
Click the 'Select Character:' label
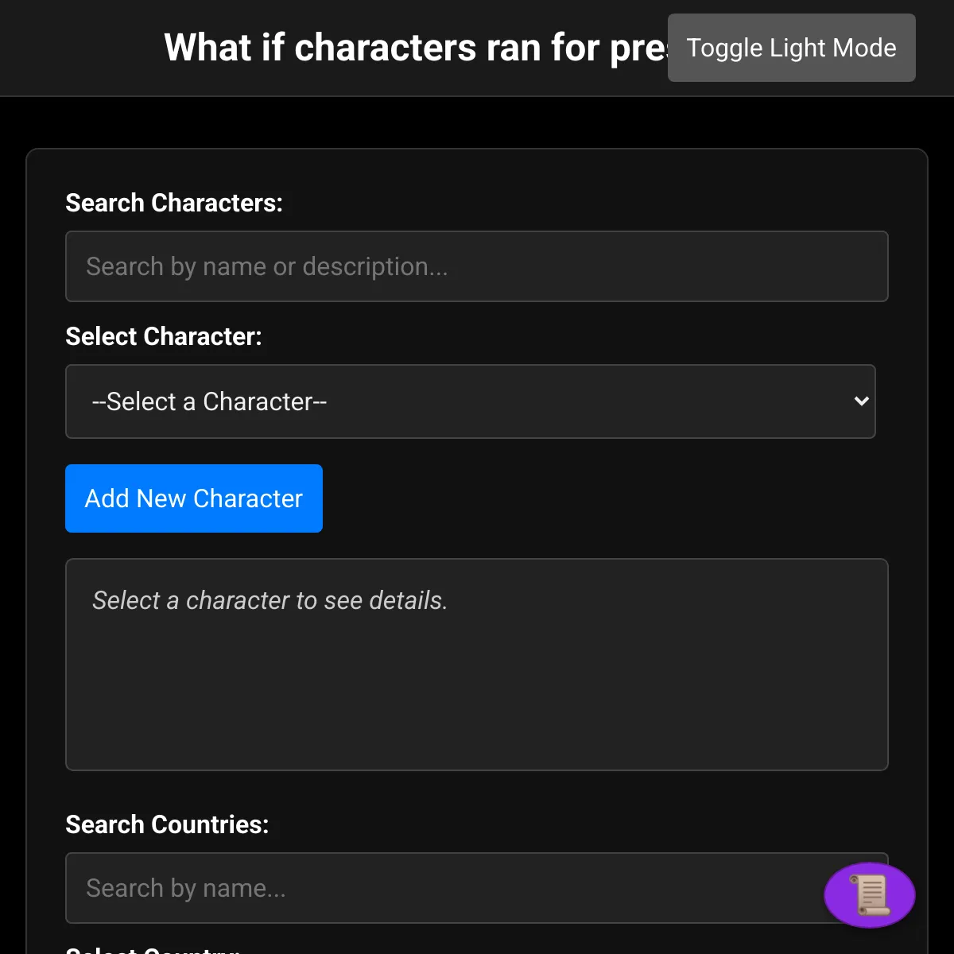tap(164, 336)
